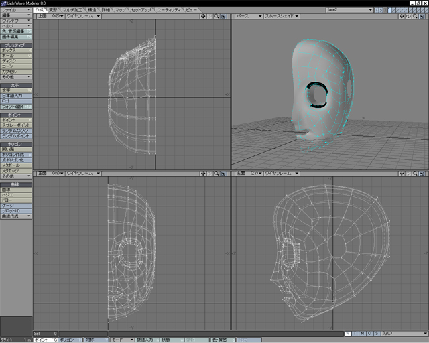Click the ボックス primitive button
This screenshot has height=343, width=429.
[x=16, y=50]
